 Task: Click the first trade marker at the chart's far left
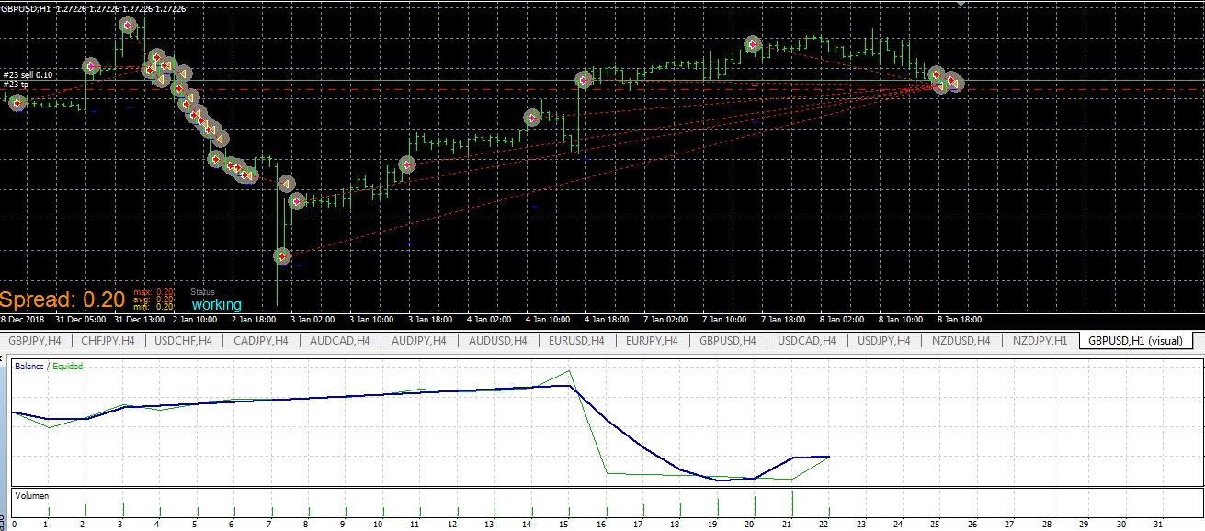point(17,102)
